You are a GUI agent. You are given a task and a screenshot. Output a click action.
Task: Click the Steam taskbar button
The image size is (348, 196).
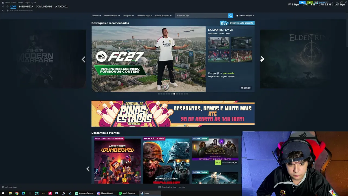pyautogui.click(x=150, y=193)
